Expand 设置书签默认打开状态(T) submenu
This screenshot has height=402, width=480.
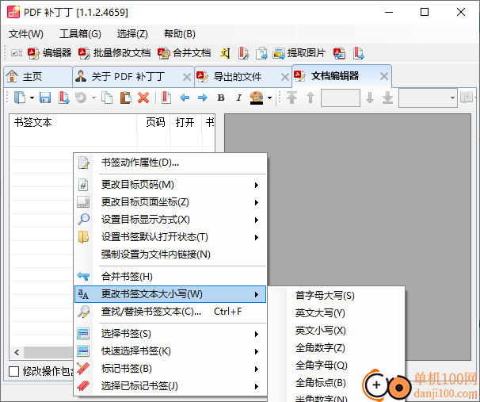pos(170,237)
